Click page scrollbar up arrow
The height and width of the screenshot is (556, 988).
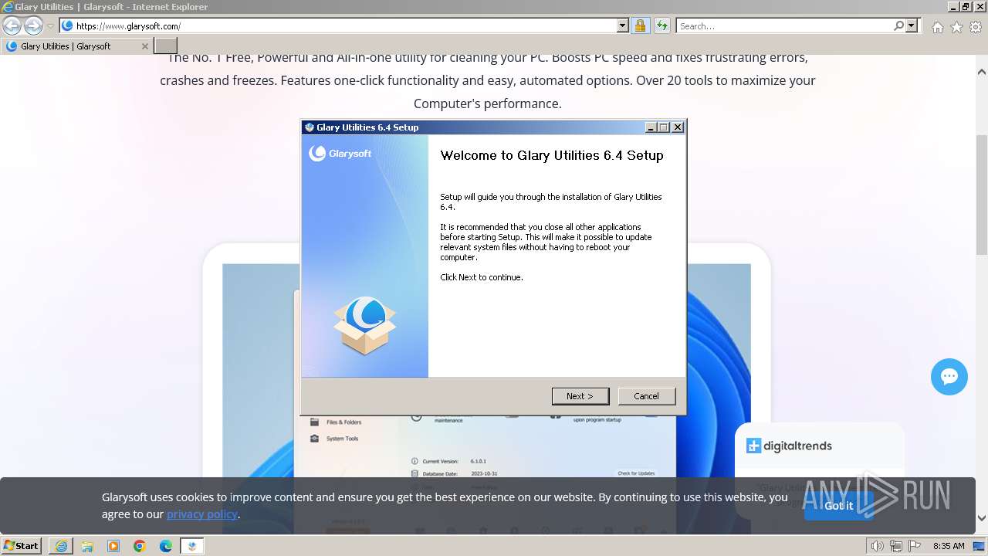tap(982, 72)
